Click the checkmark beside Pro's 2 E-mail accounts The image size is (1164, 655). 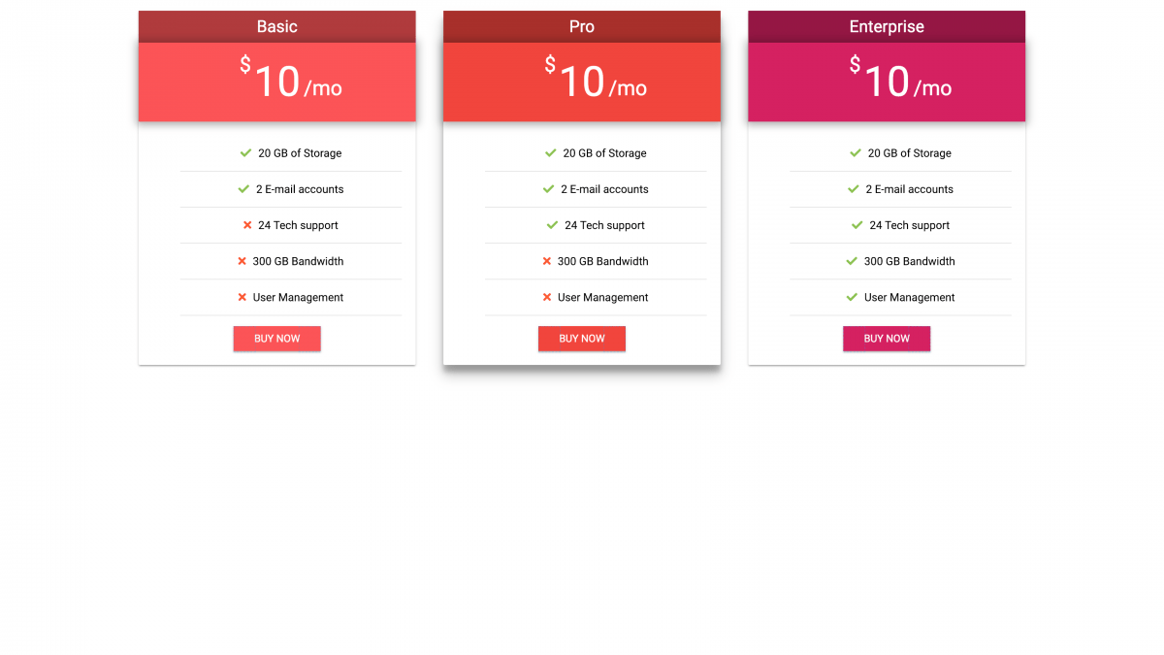[x=548, y=189]
